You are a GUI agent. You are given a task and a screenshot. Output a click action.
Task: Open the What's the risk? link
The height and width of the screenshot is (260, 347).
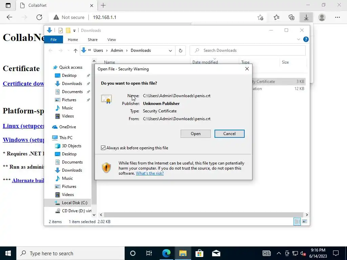(150, 173)
